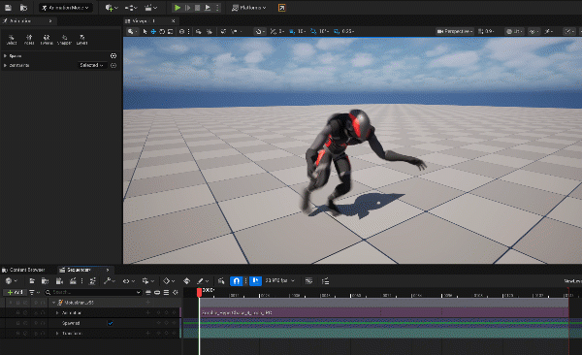Switch to the Content Browser tab

pyautogui.click(x=23, y=270)
